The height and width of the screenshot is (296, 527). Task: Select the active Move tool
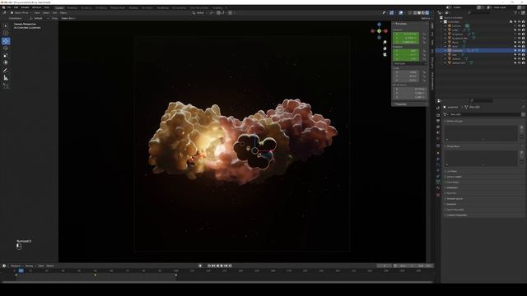coord(6,41)
